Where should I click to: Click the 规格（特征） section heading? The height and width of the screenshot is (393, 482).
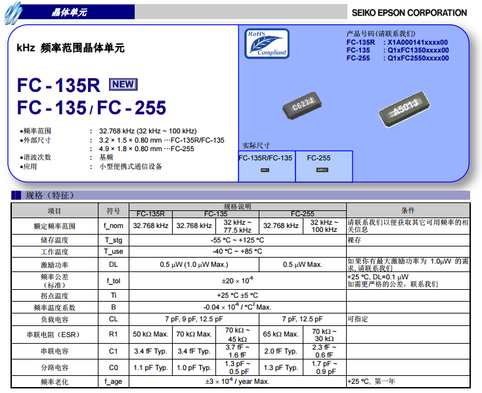(x=50, y=195)
